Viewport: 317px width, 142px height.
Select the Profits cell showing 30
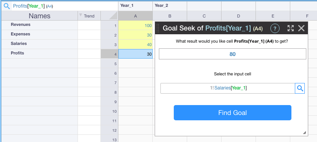tap(136, 54)
